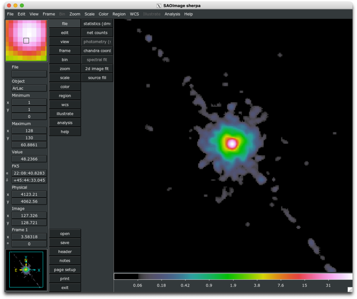Image resolution: width=357 pixels, height=299 pixels.
Task: Open the Analysis menu
Action: pos(172,14)
